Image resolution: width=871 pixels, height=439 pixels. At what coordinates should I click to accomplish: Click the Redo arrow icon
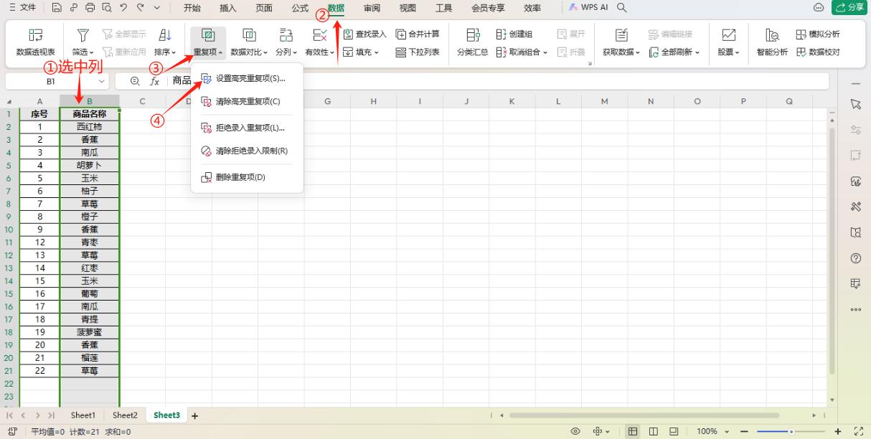pos(139,8)
